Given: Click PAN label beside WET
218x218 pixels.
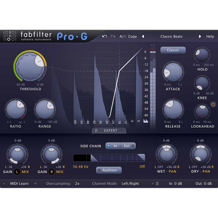Looking at the screenshot, I should (173, 171).
